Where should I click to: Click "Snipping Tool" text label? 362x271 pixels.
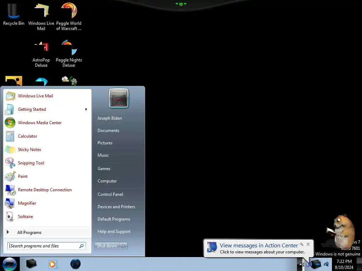click(x=31, y=163)
